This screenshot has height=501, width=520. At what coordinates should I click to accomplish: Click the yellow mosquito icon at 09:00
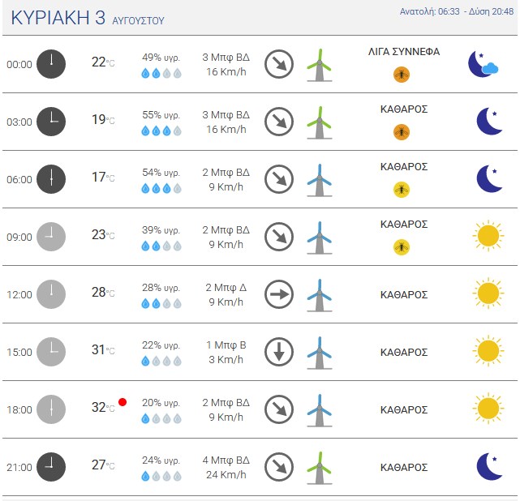(x=402, y=247)
